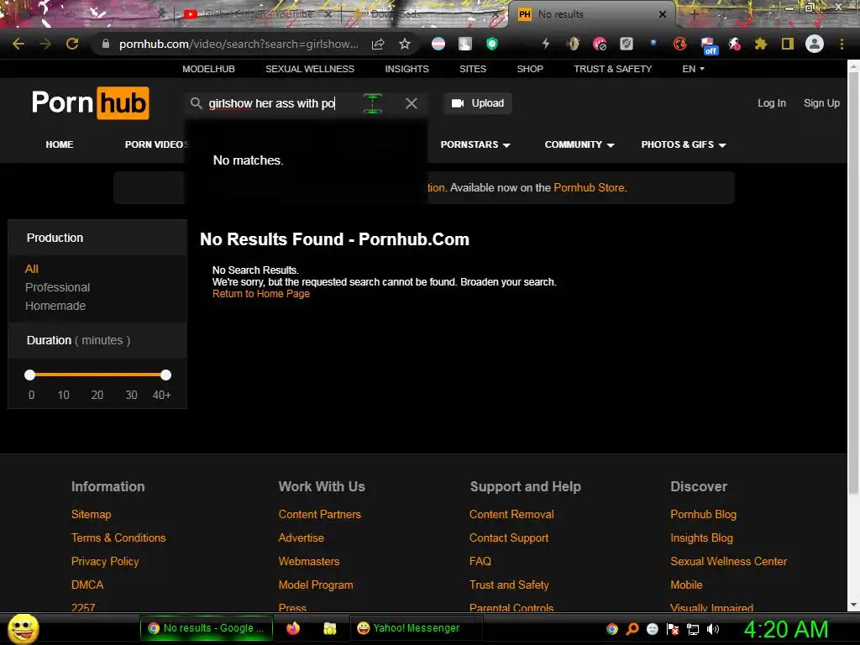
Task: Click the site padlock icon
Action: 106,44
